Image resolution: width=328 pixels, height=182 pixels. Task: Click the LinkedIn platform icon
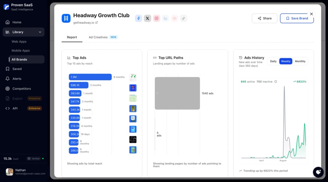[166, 18]
